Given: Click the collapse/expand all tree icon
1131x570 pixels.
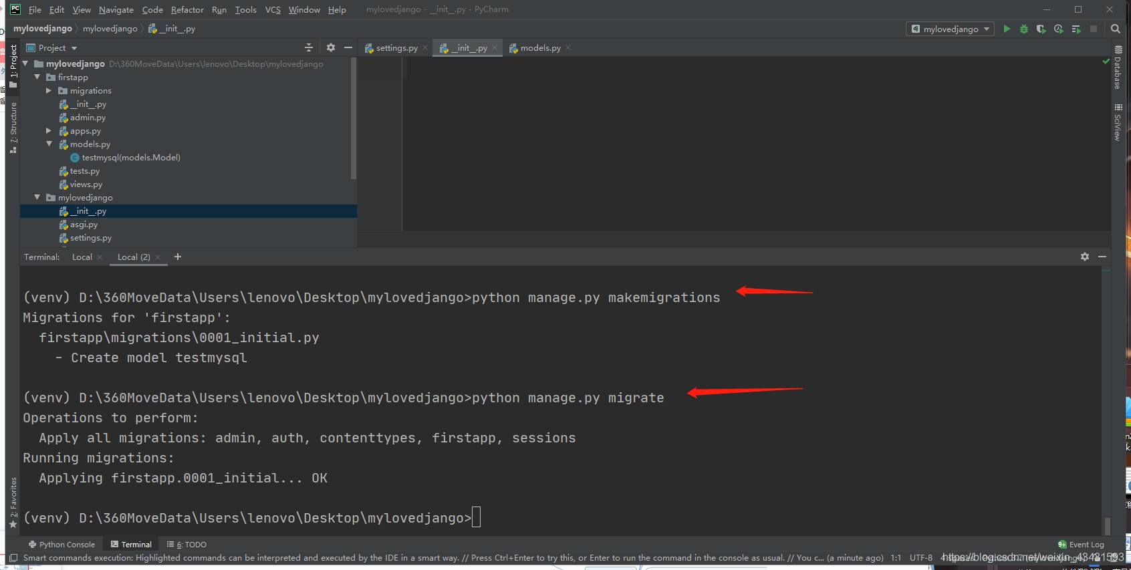Looking at the screenshot, I should point(309,47).
